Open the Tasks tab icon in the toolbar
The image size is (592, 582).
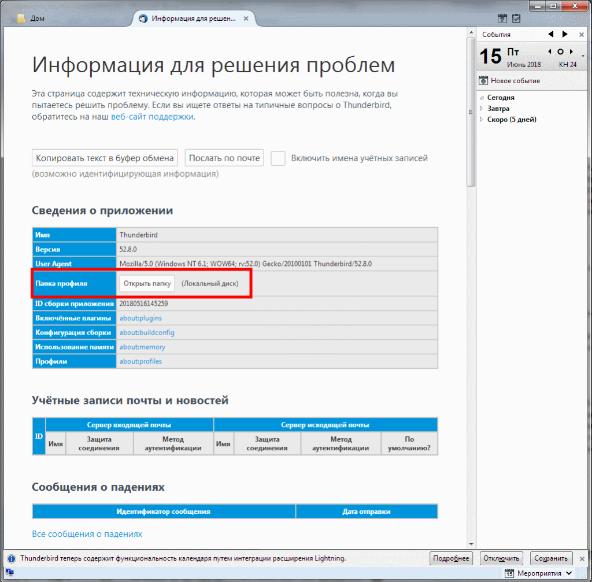tap(516, 18)
